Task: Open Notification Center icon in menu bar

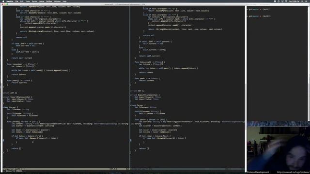Action: (307, 1)
